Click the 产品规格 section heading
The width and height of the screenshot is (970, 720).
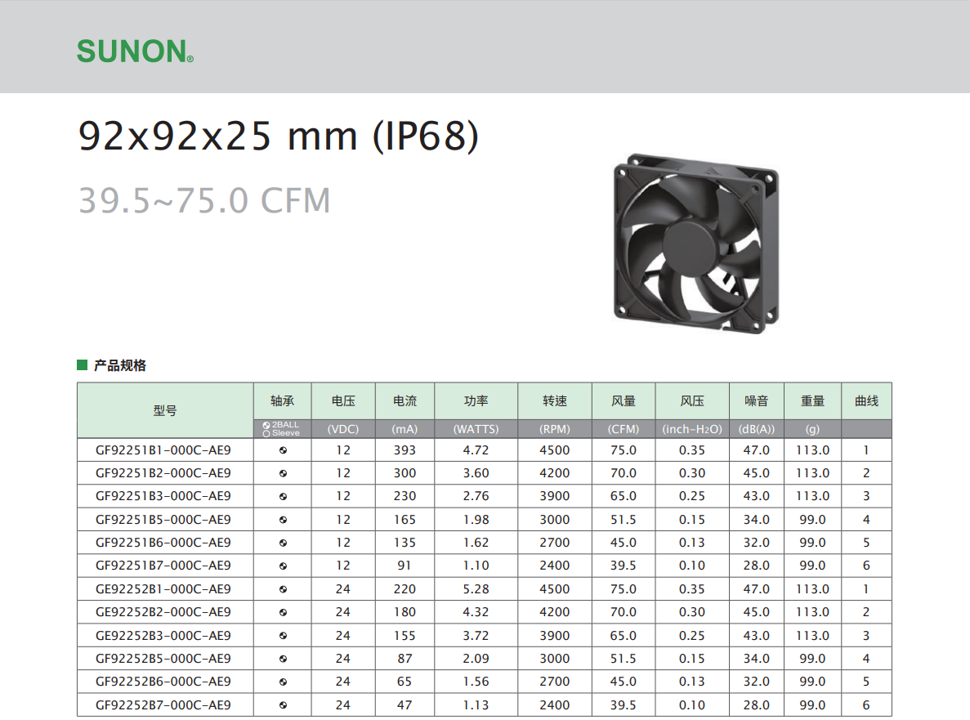[x=120, y=365]
